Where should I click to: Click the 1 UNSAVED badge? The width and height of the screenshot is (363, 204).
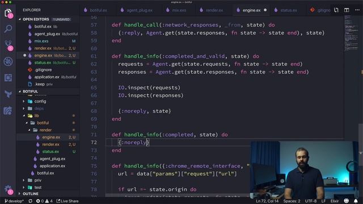point(61,19)
